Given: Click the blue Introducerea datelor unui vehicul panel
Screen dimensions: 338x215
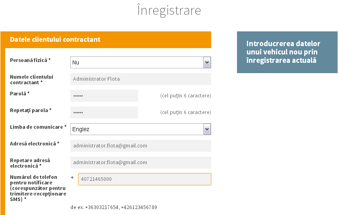Looking at the screenshot, I should [287, 52].
